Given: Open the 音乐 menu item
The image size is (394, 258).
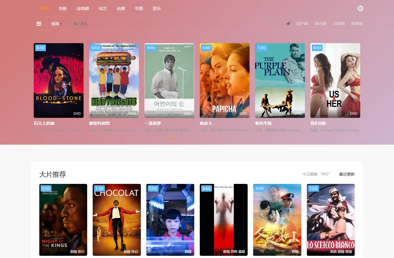Looking at the screenshot, I should (157, 9).
